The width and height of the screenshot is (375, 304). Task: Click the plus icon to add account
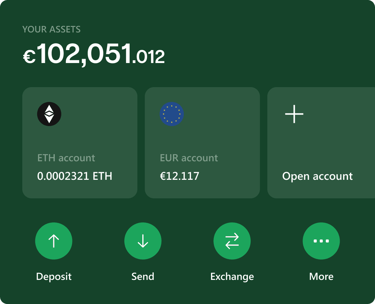294,114
